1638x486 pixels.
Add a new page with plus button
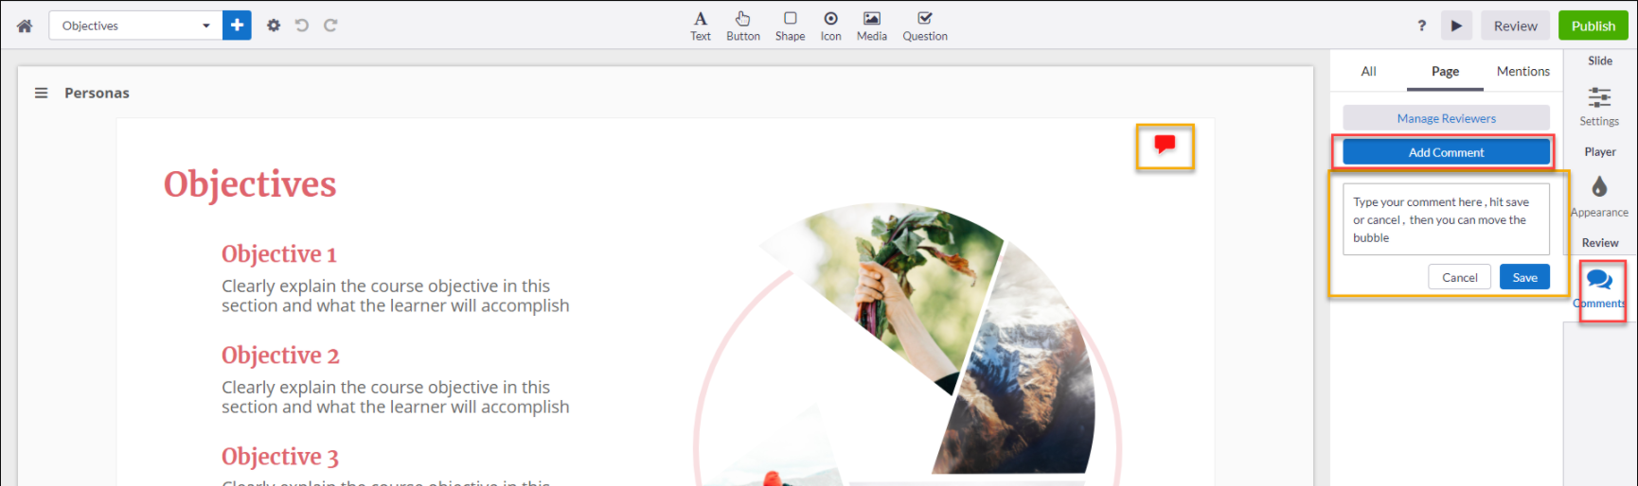[x=237, y=26]
